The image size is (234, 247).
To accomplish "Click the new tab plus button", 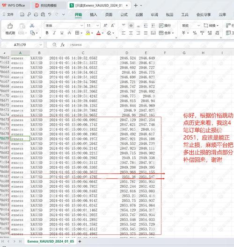I will (136, 6).
